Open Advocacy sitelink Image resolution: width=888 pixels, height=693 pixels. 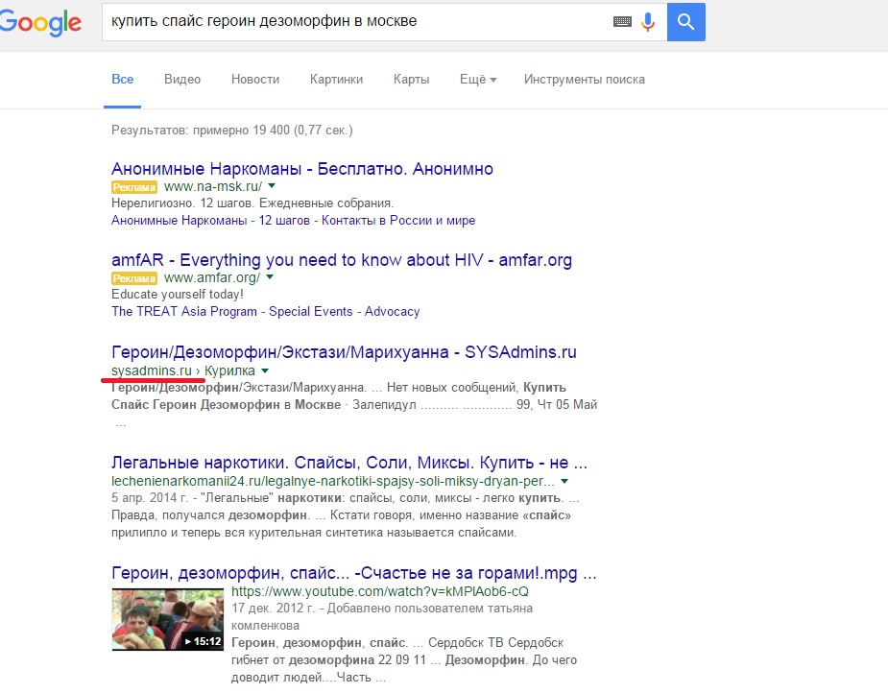(x=393, y=311)
